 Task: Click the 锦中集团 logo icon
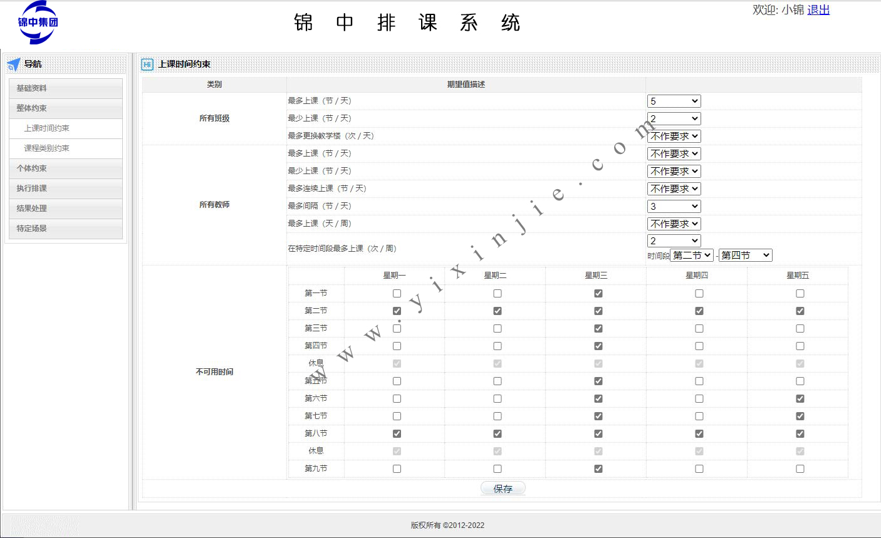click(x=38, y=23)
